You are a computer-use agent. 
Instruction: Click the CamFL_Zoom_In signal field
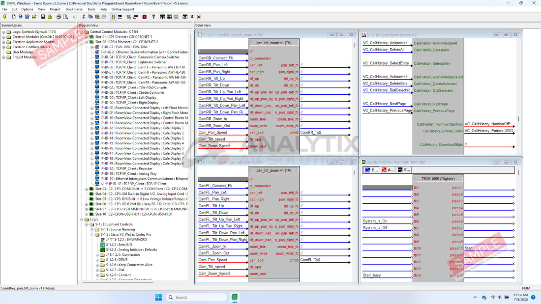pyautogui.click(x=212, y=247)
